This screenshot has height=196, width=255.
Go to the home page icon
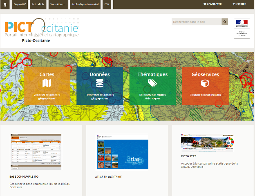tap(5, 4)
